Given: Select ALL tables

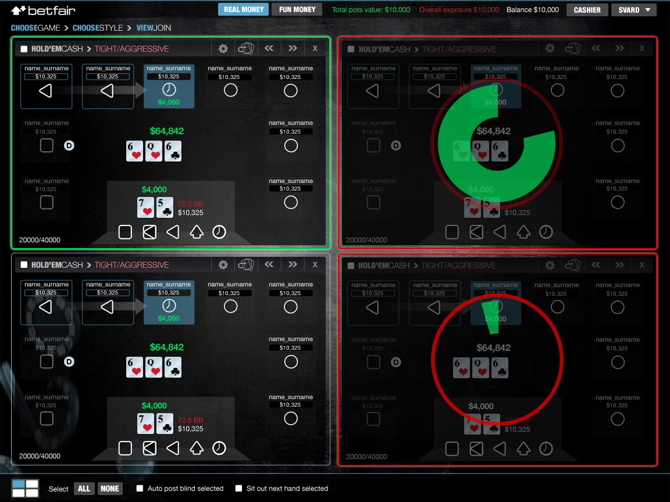Looking at the screenshot, I should pyautogui.click(x=84, y=489).
